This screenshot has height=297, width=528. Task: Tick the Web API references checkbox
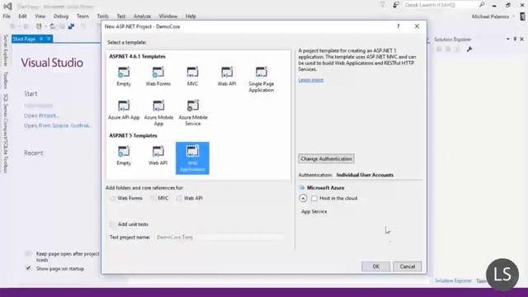point(179,198)
